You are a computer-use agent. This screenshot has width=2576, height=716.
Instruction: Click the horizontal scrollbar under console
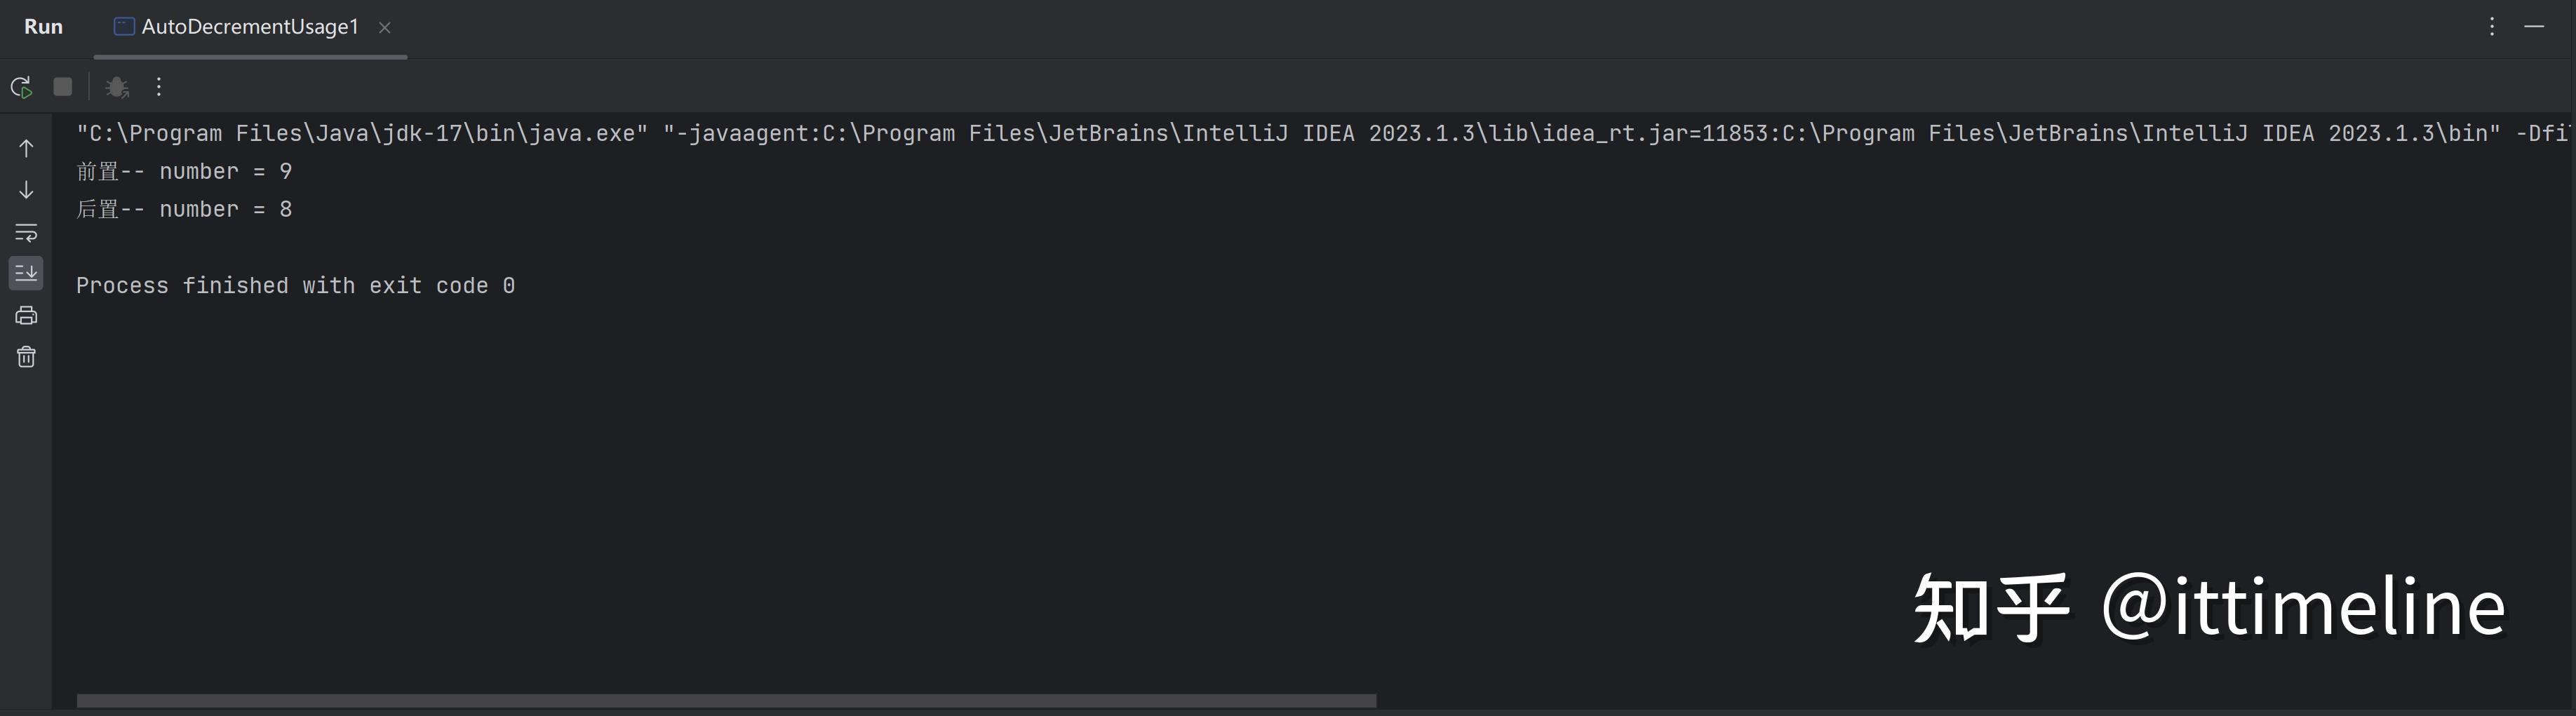coord(726,701)
